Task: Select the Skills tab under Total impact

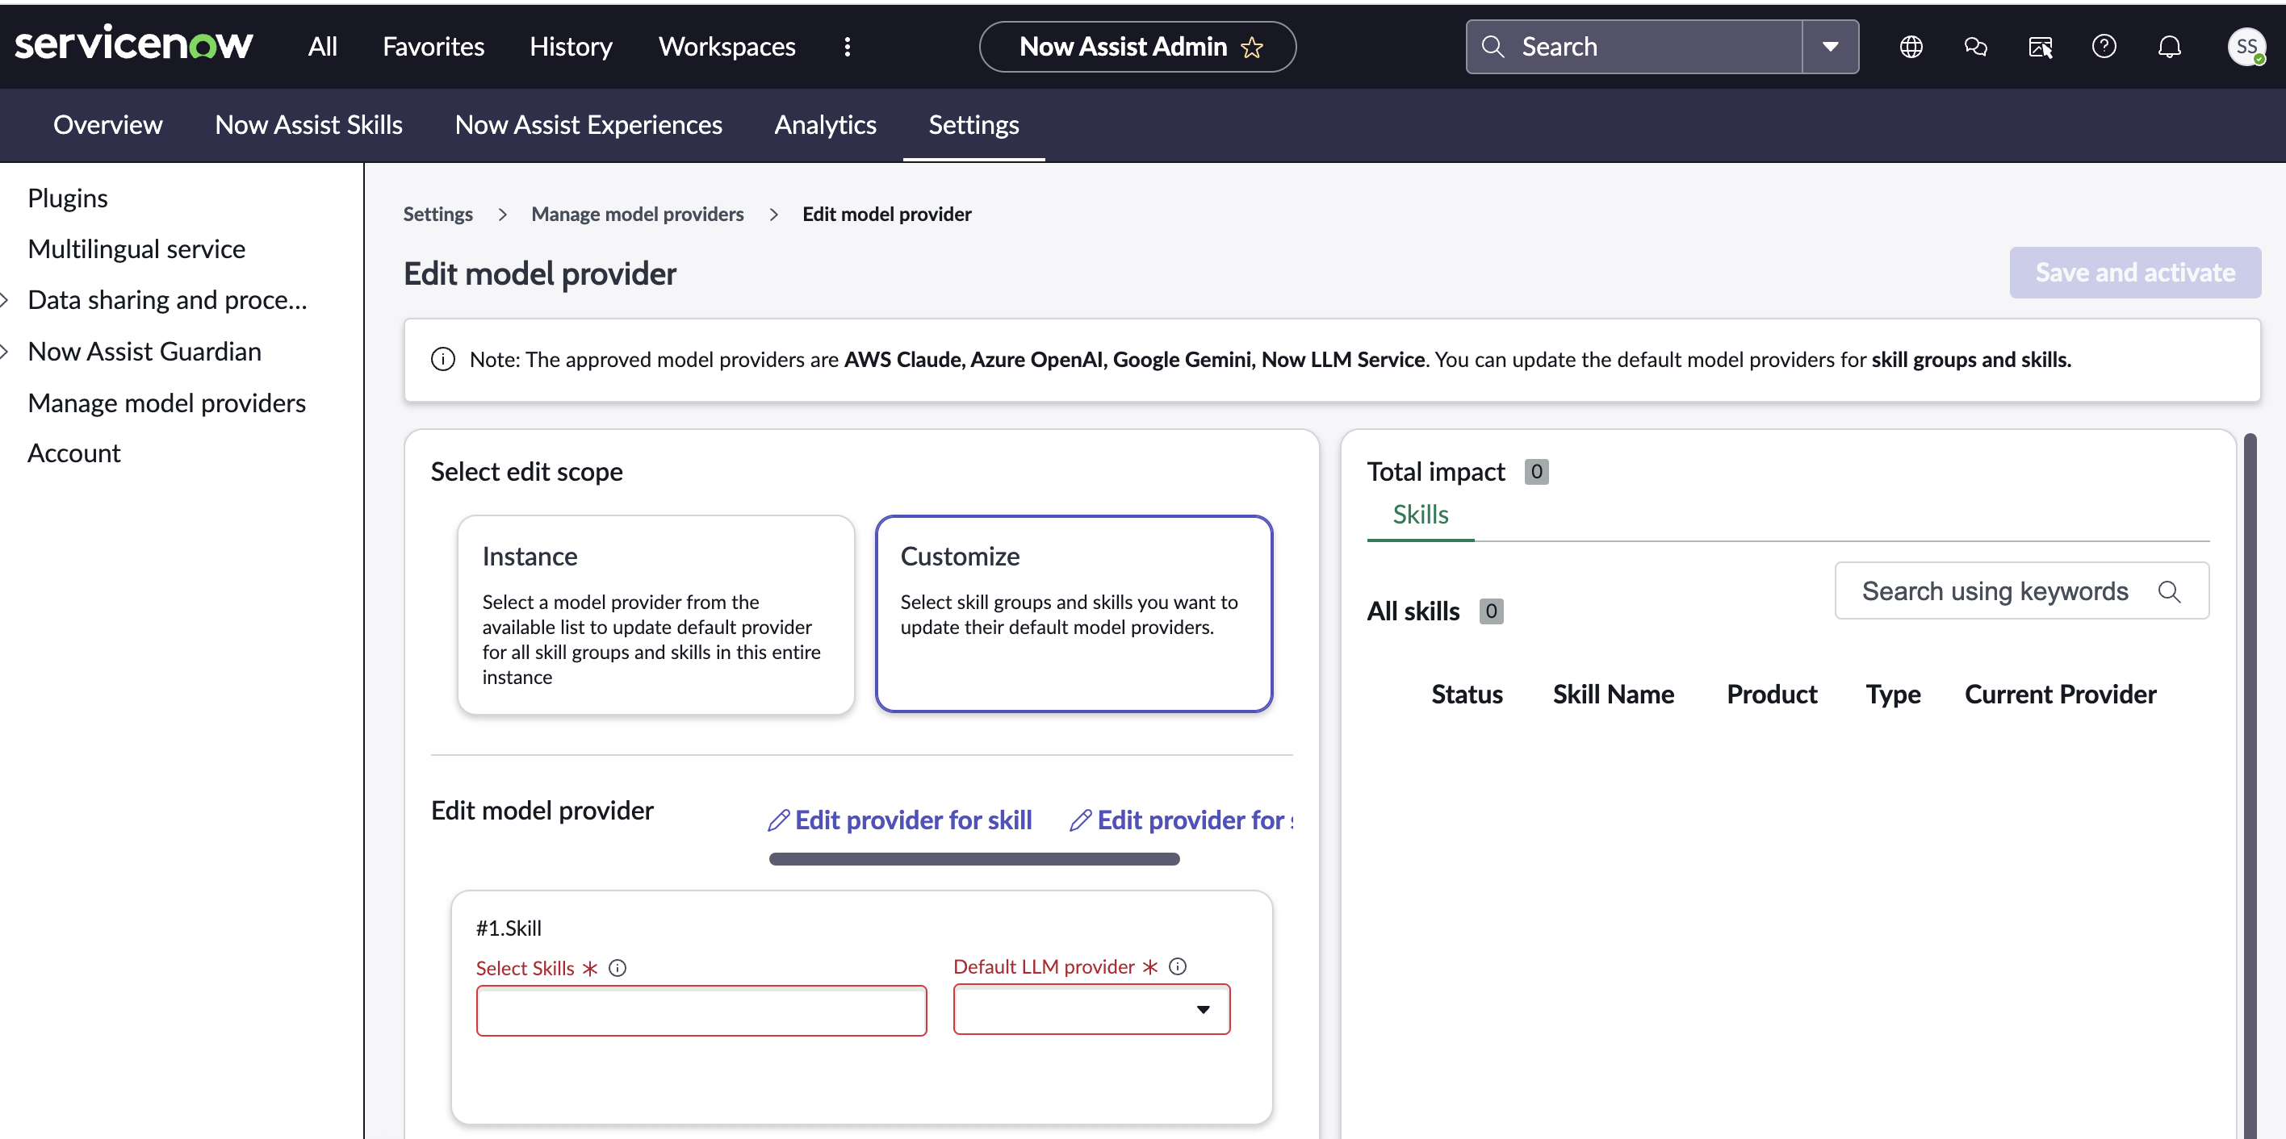Action: click(x=1420, y=515)
